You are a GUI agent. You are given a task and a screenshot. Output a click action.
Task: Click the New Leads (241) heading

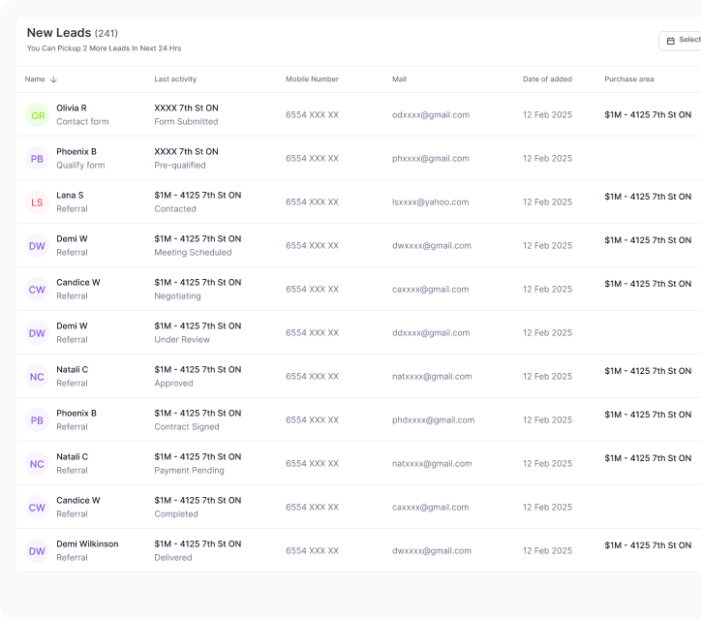click(x=73, y=33)
